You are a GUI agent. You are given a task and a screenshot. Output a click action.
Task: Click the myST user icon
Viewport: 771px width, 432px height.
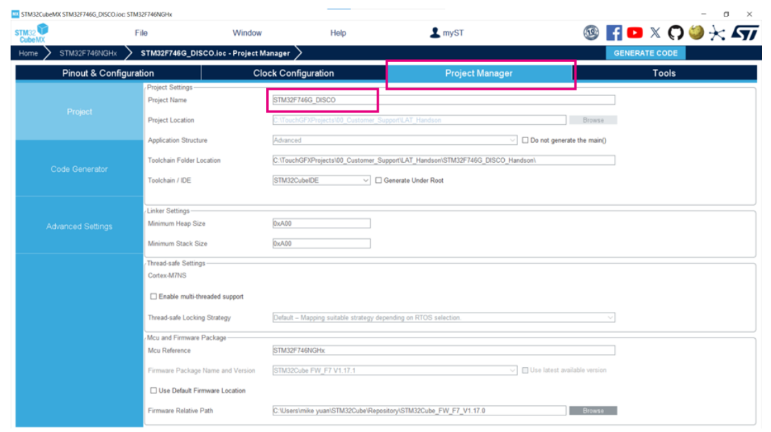click(434, 32)
